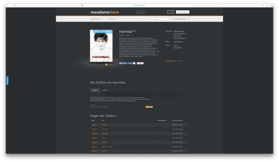Open the Serien & TV dropdown menu
This screenshot has height=162, width=279.
[96, 19]
